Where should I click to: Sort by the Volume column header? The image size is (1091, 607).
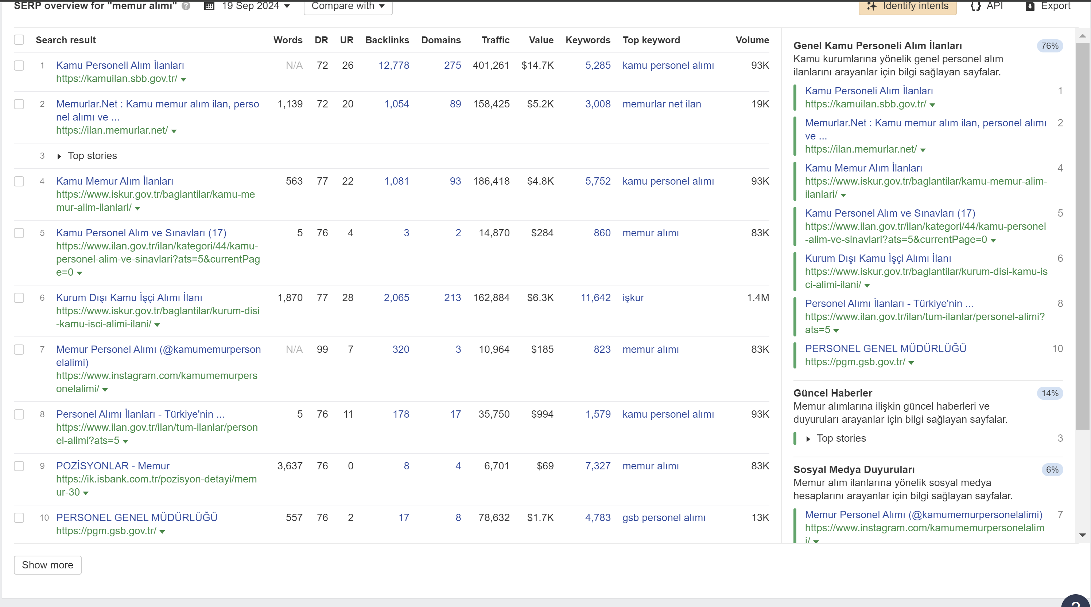[x=752, y=40]
